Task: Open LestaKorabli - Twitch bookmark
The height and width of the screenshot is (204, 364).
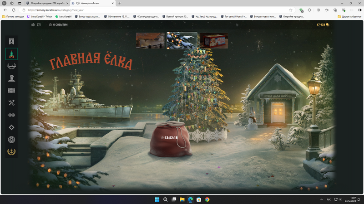Action: (x=40, y=17)
